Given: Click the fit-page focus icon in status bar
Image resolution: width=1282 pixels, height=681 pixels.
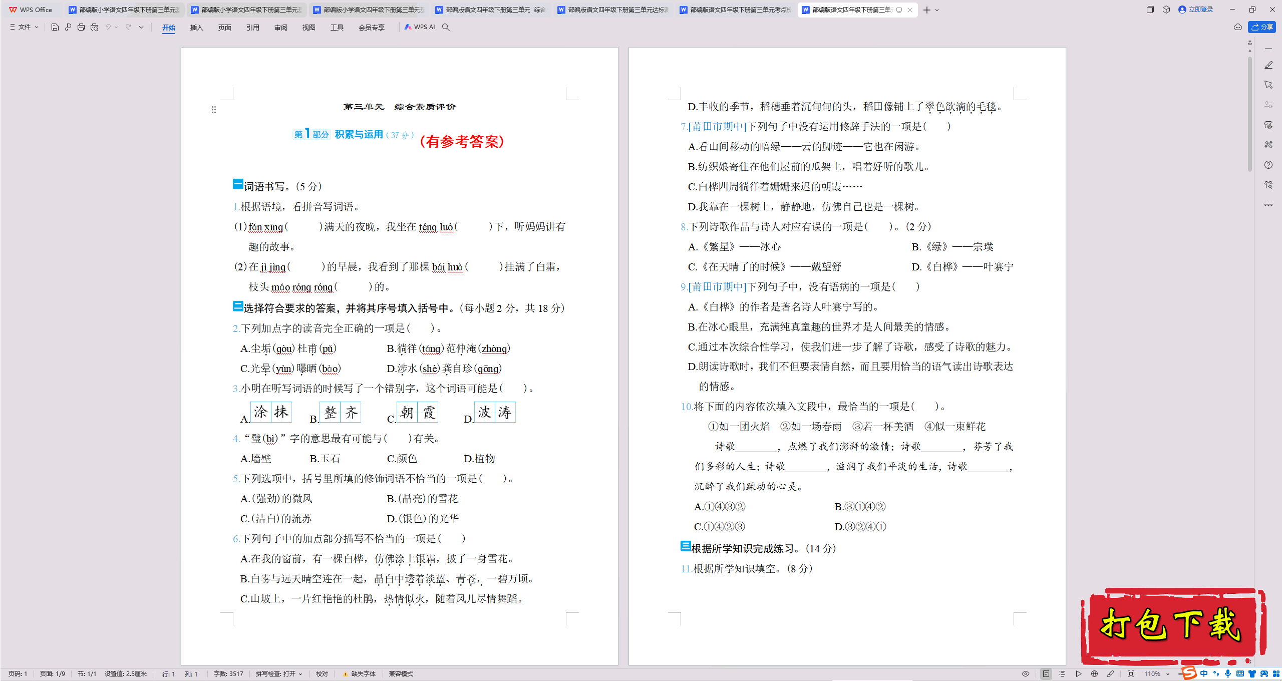Looking at the screenshot, I should (x=1131, y=674).
